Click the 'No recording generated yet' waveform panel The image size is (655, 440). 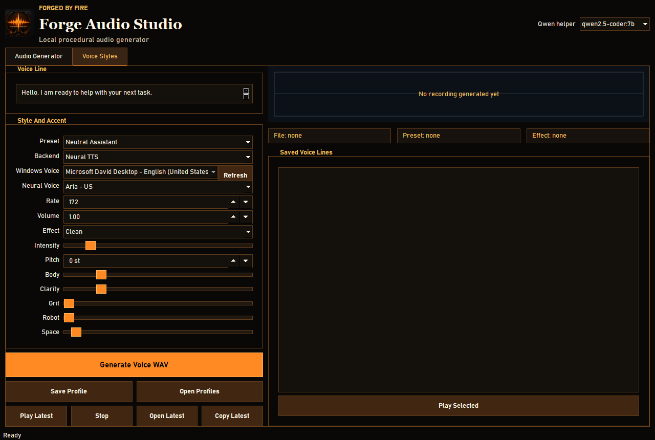pyautogui.click(x=458, y=94)
